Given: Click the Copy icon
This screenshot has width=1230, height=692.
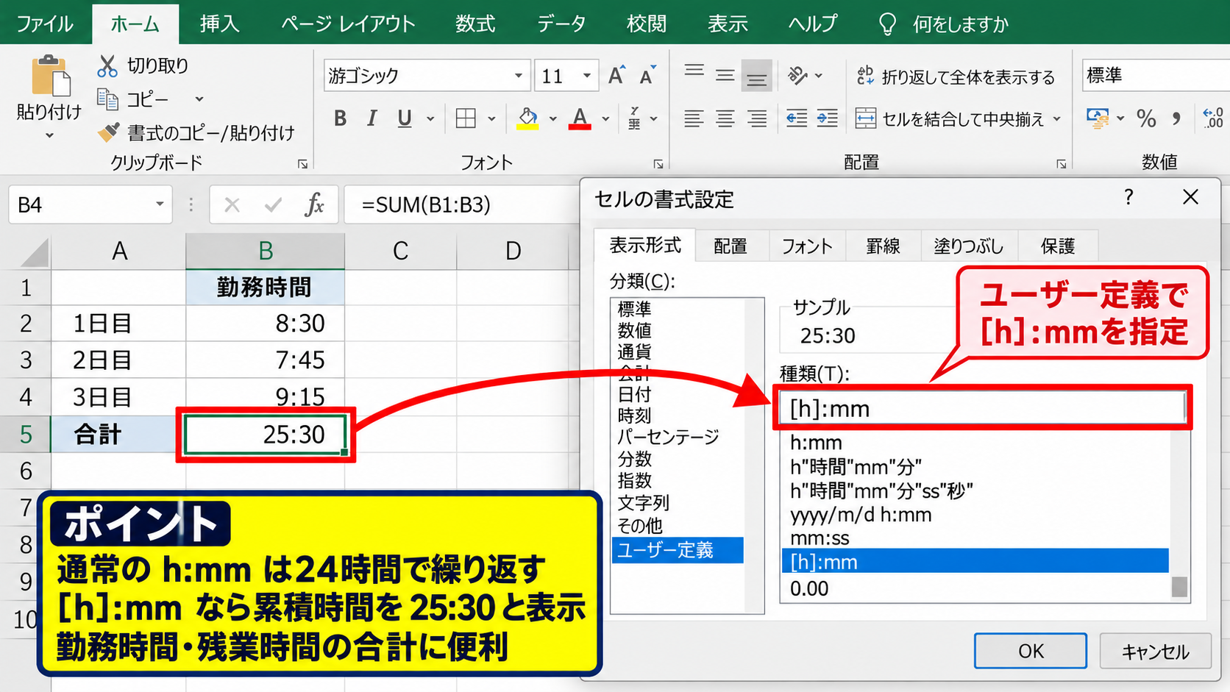Looking at the screenshot, I should pos(107,99).
